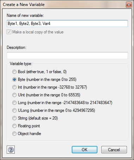The image size is (134, 160).
Task: Click the Floating point label text
Action: pos(29,126)
